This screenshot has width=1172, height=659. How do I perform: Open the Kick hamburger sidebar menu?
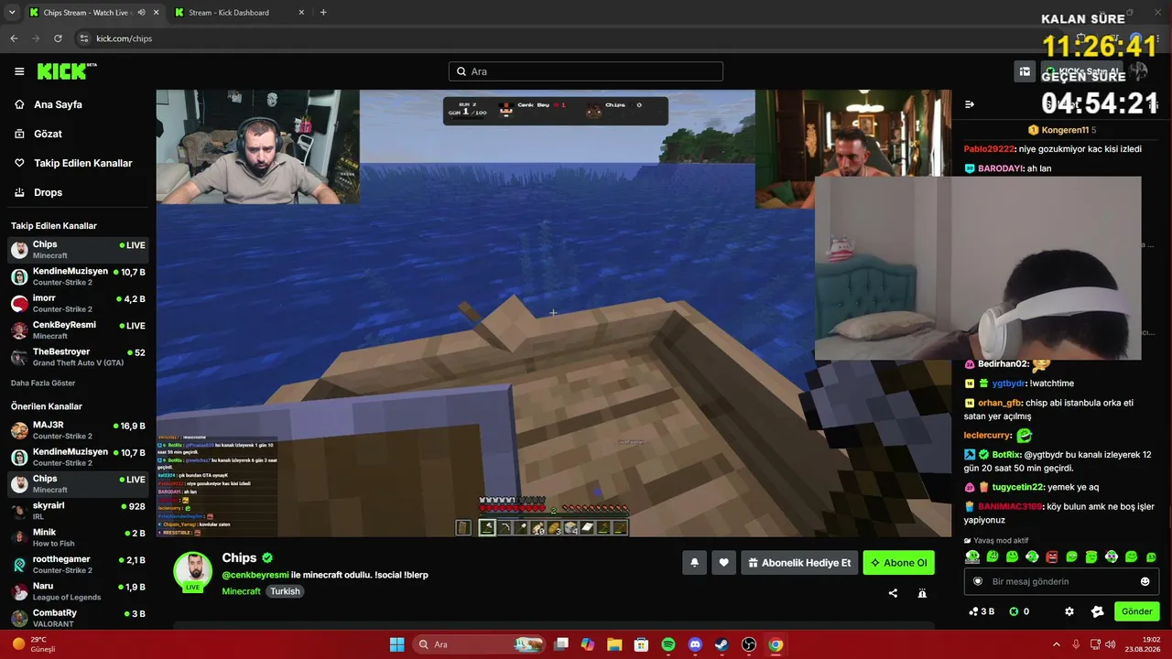pos(19,71)
